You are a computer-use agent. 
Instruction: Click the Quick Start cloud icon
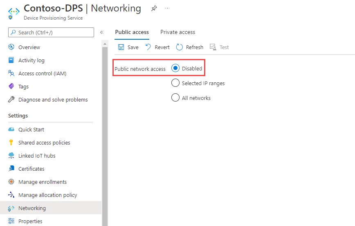coord(11,129)
